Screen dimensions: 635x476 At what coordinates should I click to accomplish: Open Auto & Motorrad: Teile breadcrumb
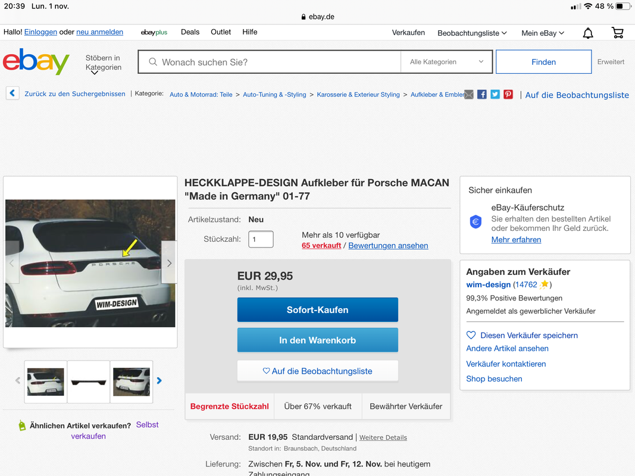point(201,95)
